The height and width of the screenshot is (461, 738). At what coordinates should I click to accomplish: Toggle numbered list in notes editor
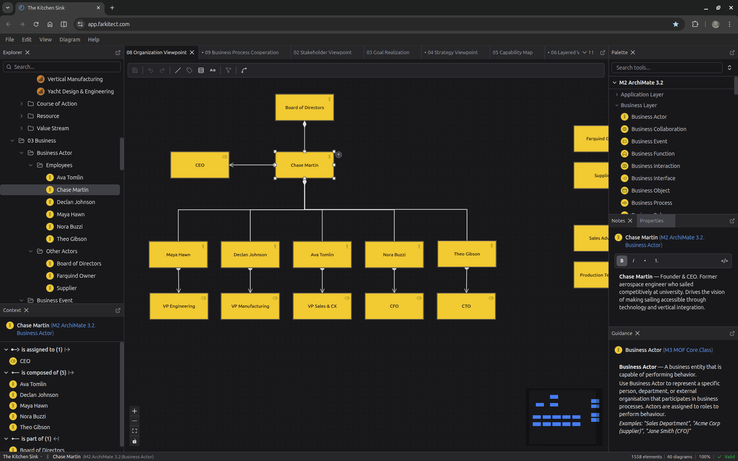[657, 261]
